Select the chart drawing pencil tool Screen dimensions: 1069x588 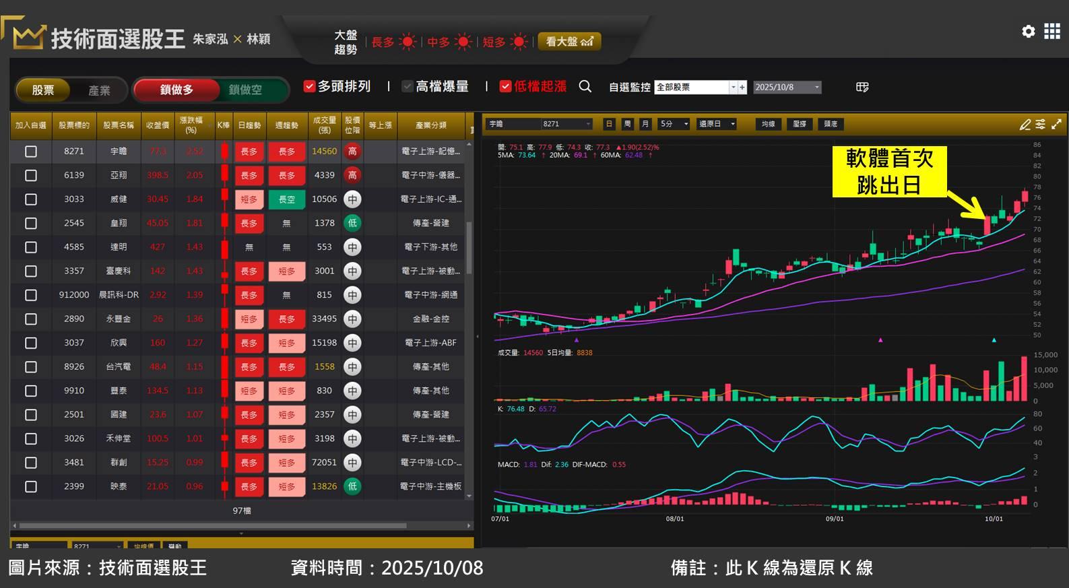pyautogui.click(x=1025, y=125)
